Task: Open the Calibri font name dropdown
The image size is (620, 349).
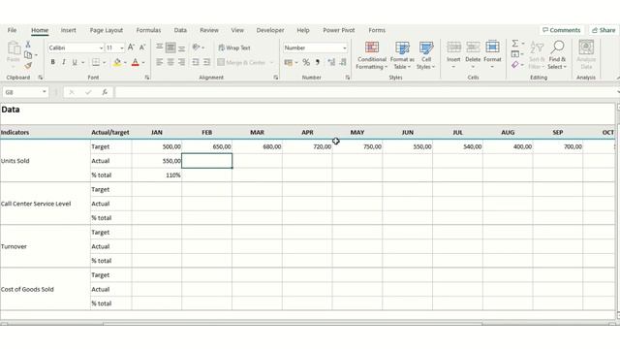Action: point(101,48)
